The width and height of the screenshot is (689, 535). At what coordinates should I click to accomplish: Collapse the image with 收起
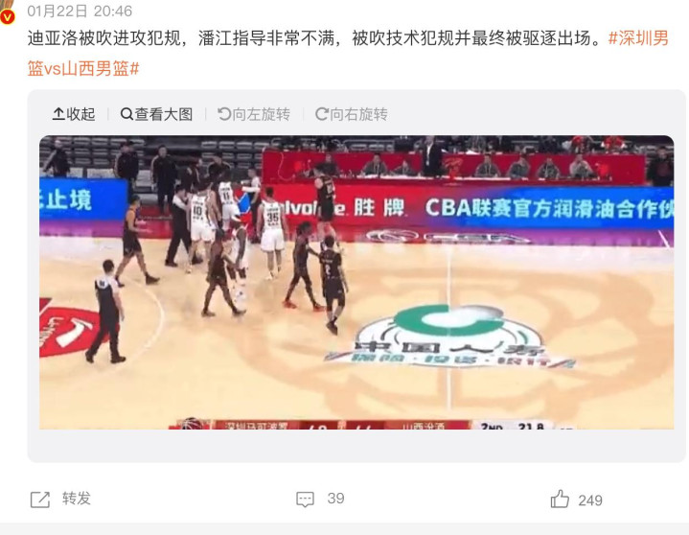(x=74, y=114)
